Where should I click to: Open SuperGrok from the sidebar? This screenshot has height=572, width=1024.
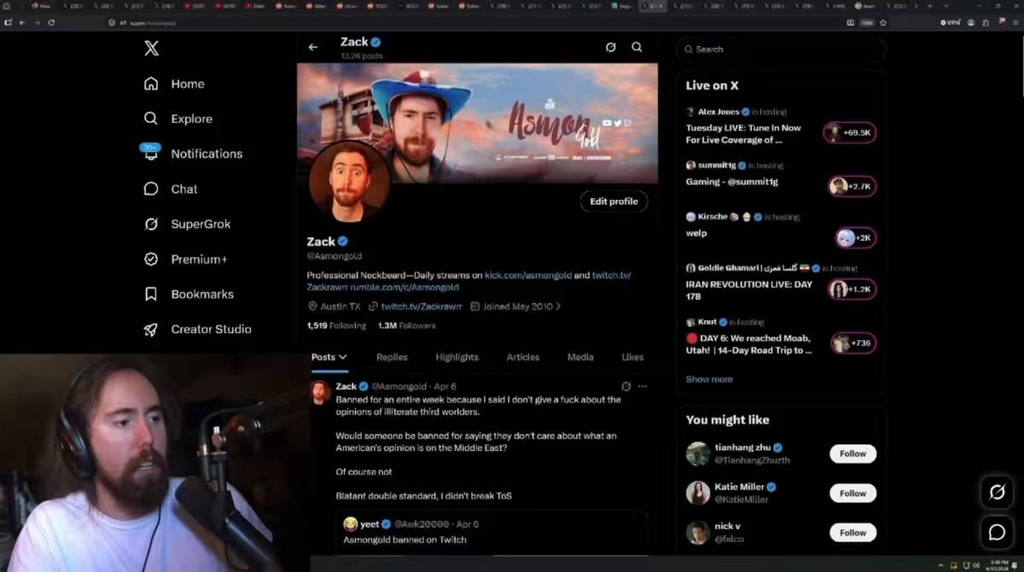click(x=187, y=224)
